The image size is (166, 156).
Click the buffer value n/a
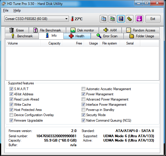point(73,145)
